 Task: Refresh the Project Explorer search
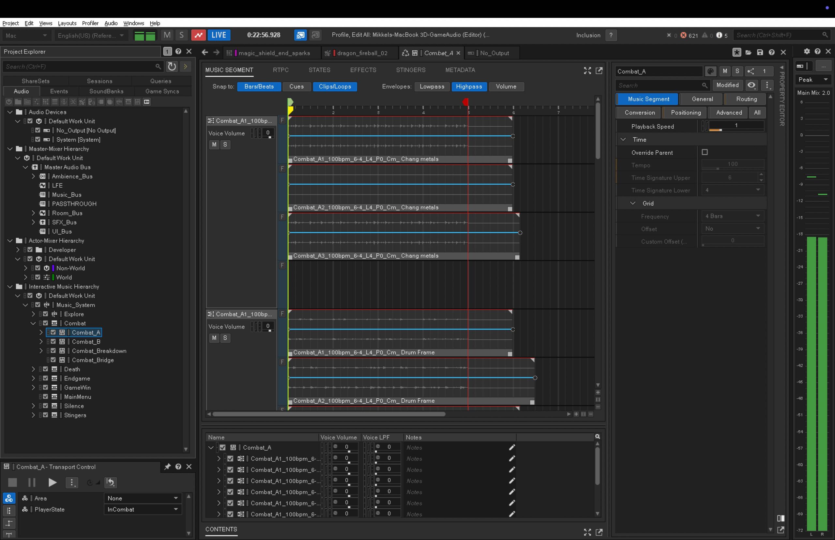(172, 67)
